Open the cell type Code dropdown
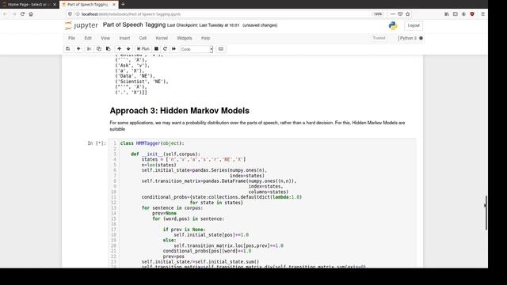Image resolution: width=507 pixels, height=285 pixels. 196,49
